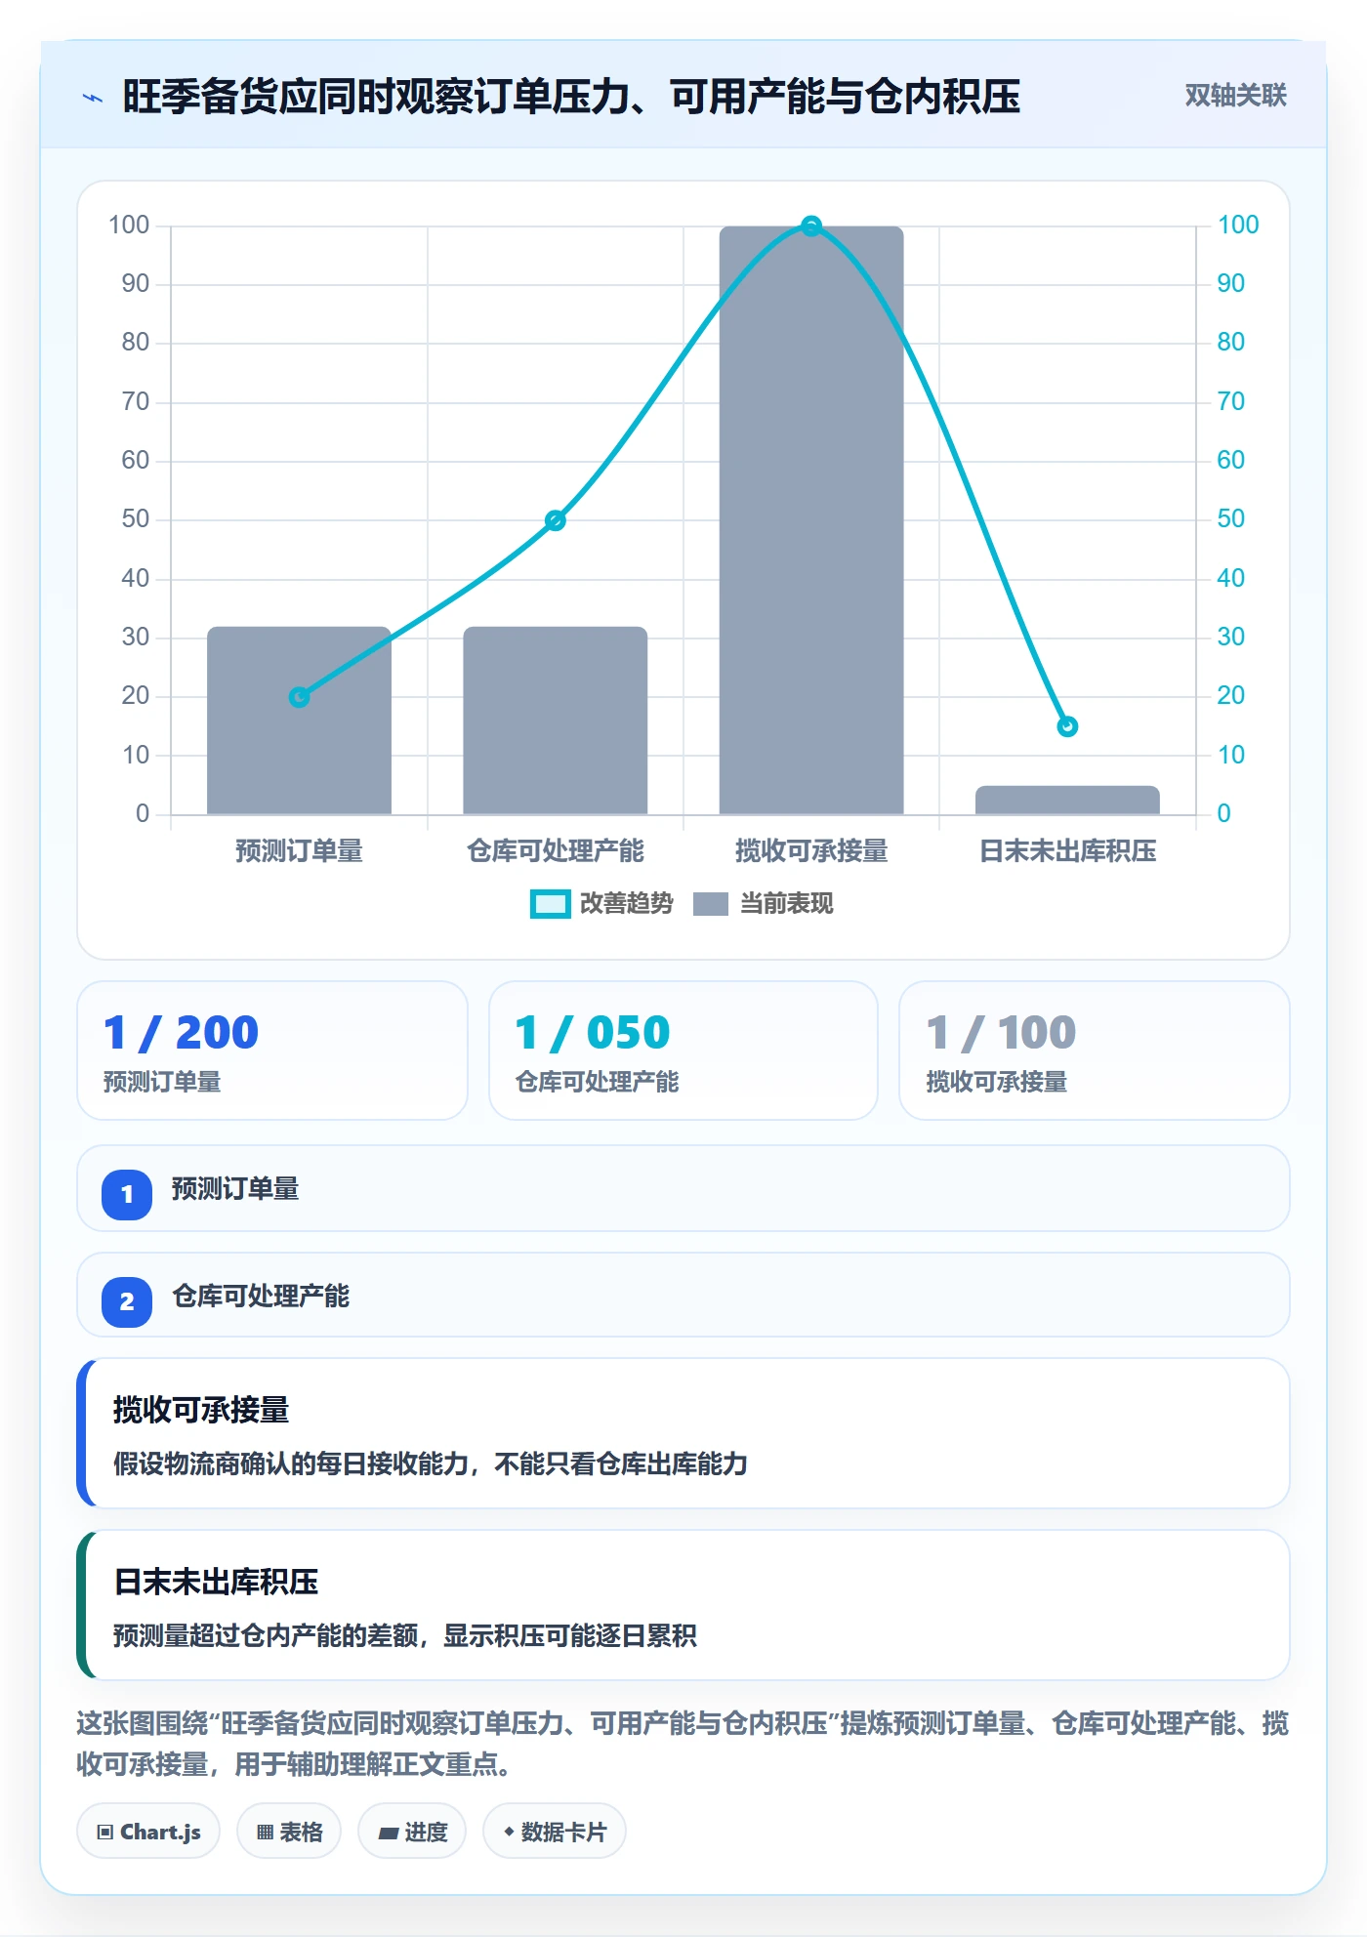Click the right teal y-axis label 50

coord(1230,519)
